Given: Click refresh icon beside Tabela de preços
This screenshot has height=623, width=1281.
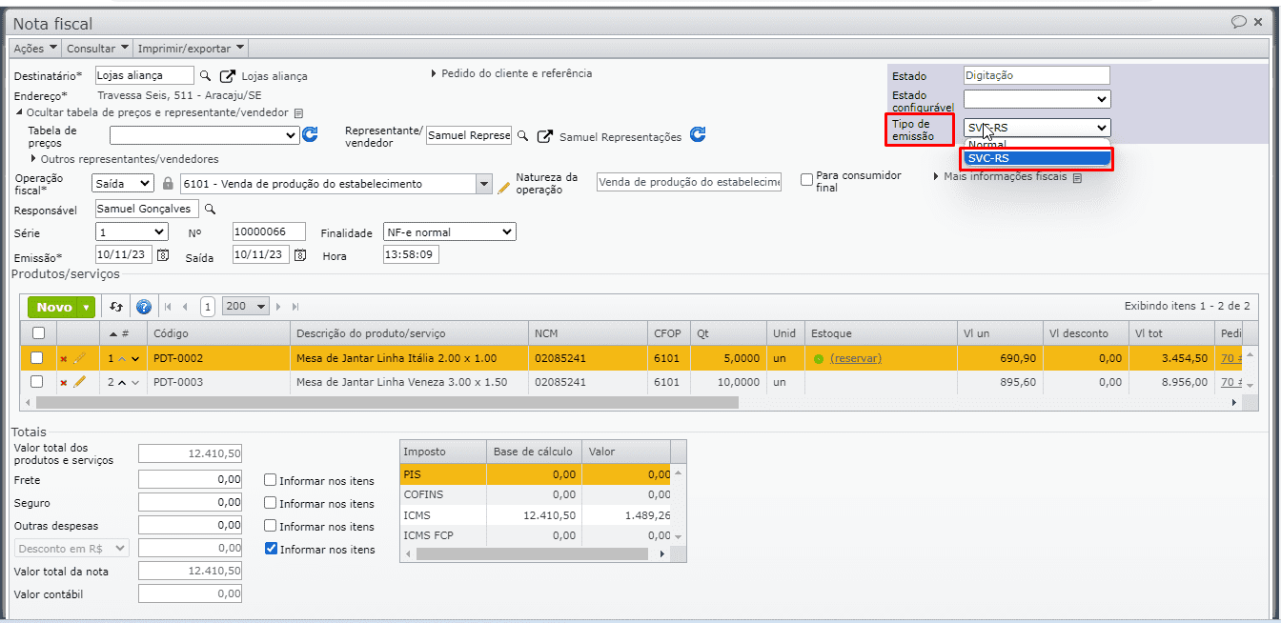Looking at the screenshot, I should click(x=310, y=135).
